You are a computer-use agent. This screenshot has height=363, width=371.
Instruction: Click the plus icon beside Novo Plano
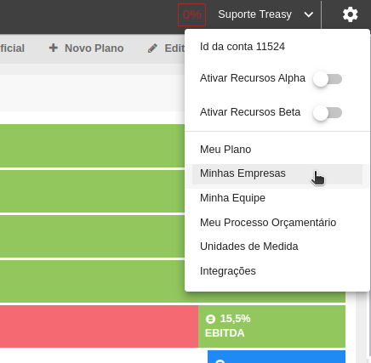click(54, 48)
